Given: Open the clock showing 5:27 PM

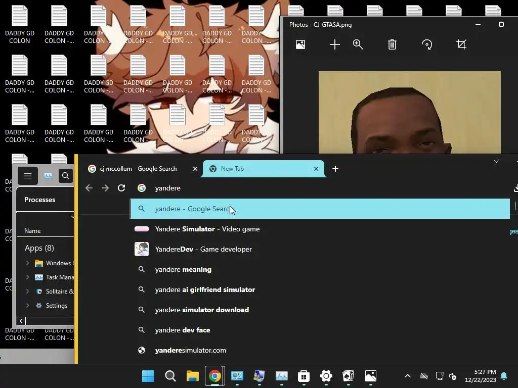Looking at the screenshot, I should click(x=481, y=376).
